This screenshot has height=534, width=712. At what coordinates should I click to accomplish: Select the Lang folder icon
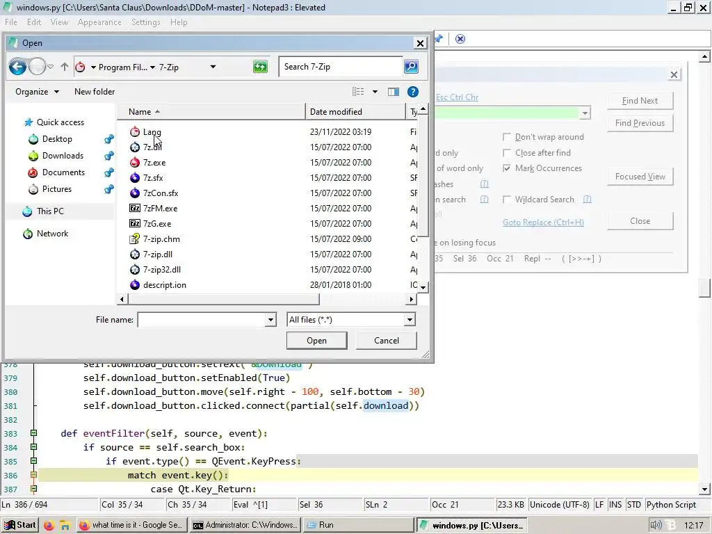pos(135,131)
